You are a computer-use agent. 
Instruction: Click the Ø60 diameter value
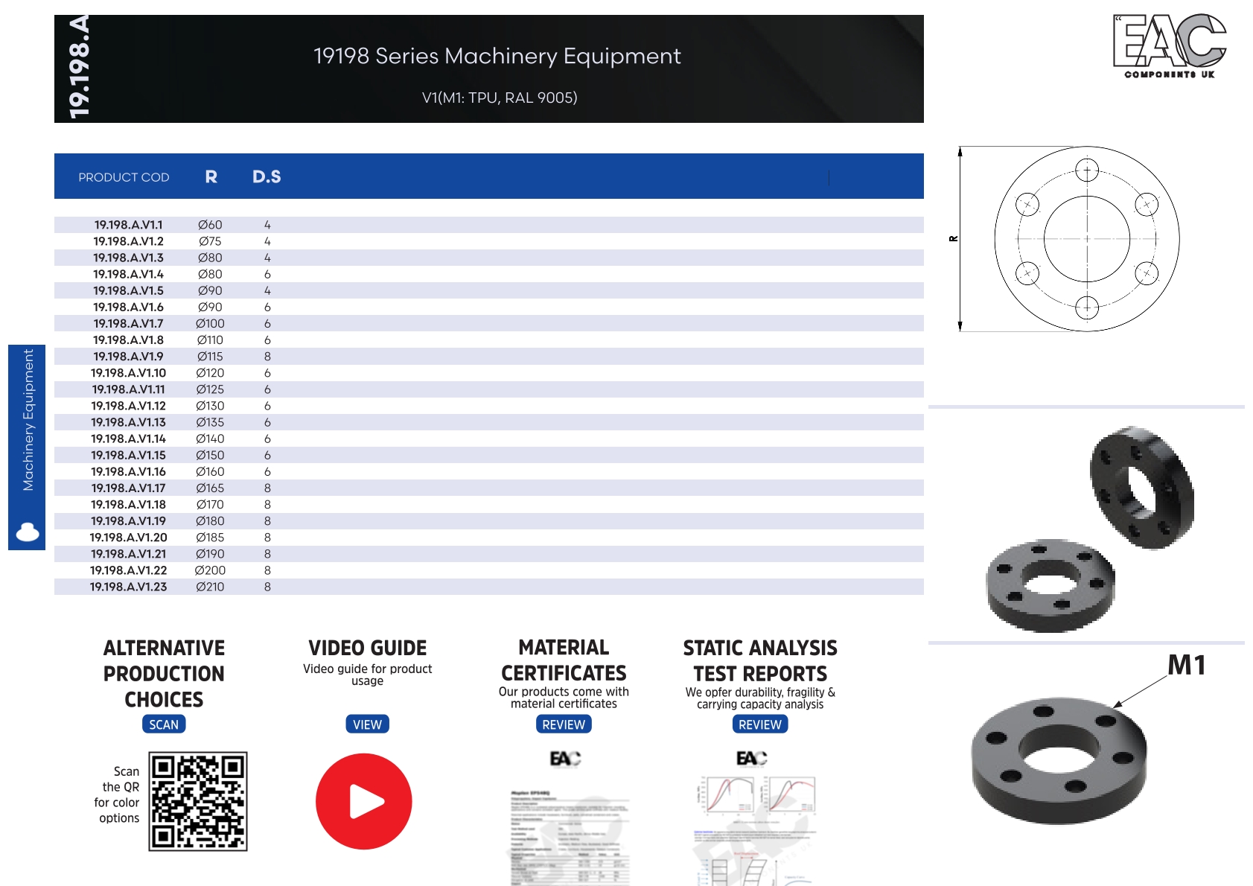[210, 225]
